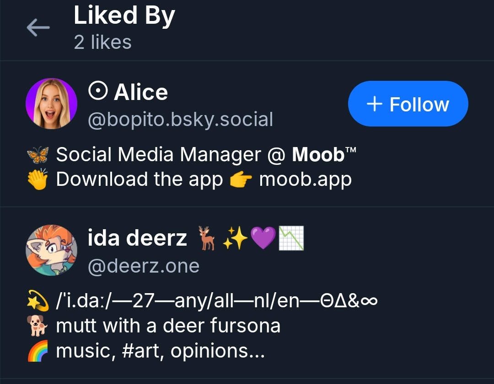This screenshot has width=494, height=384.
Task: Click the plus icon in Follow button
Action: [375, 104]
